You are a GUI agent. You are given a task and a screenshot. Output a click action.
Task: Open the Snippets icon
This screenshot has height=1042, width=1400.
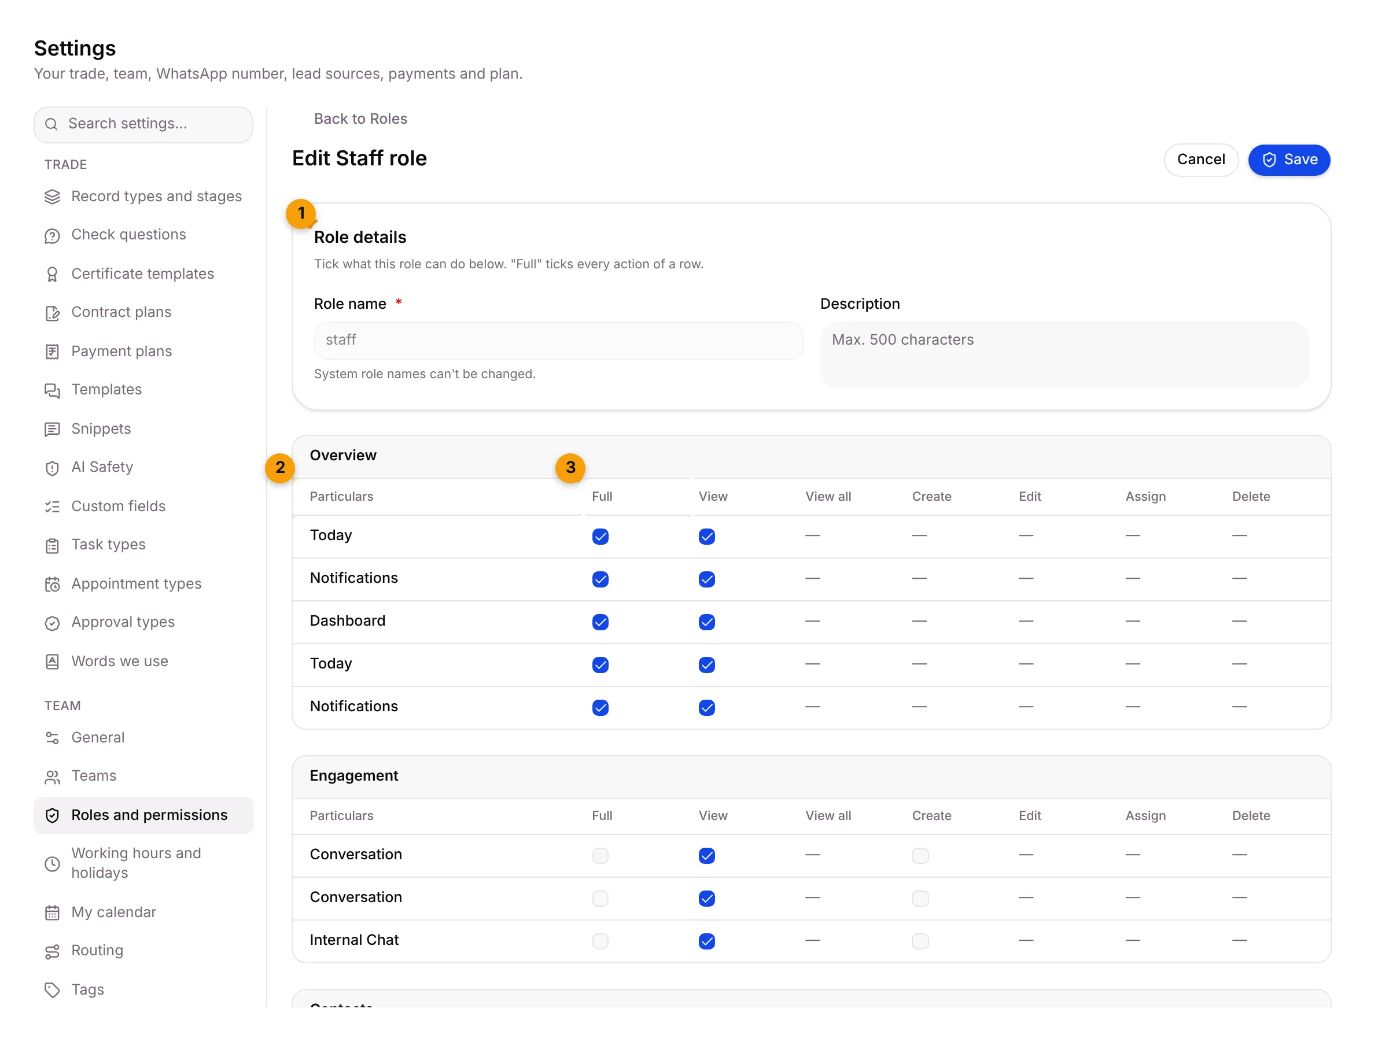coord(53,430)
